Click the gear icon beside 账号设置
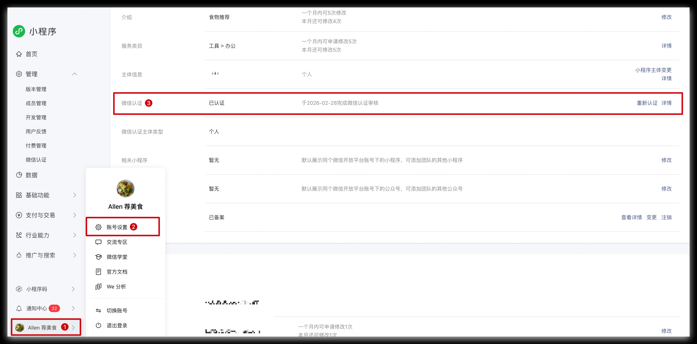The height and width of the screenshot is (344, 697). (x=99, y=227)
